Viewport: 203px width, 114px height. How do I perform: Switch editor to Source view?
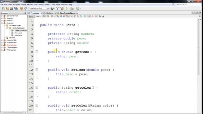31,16
